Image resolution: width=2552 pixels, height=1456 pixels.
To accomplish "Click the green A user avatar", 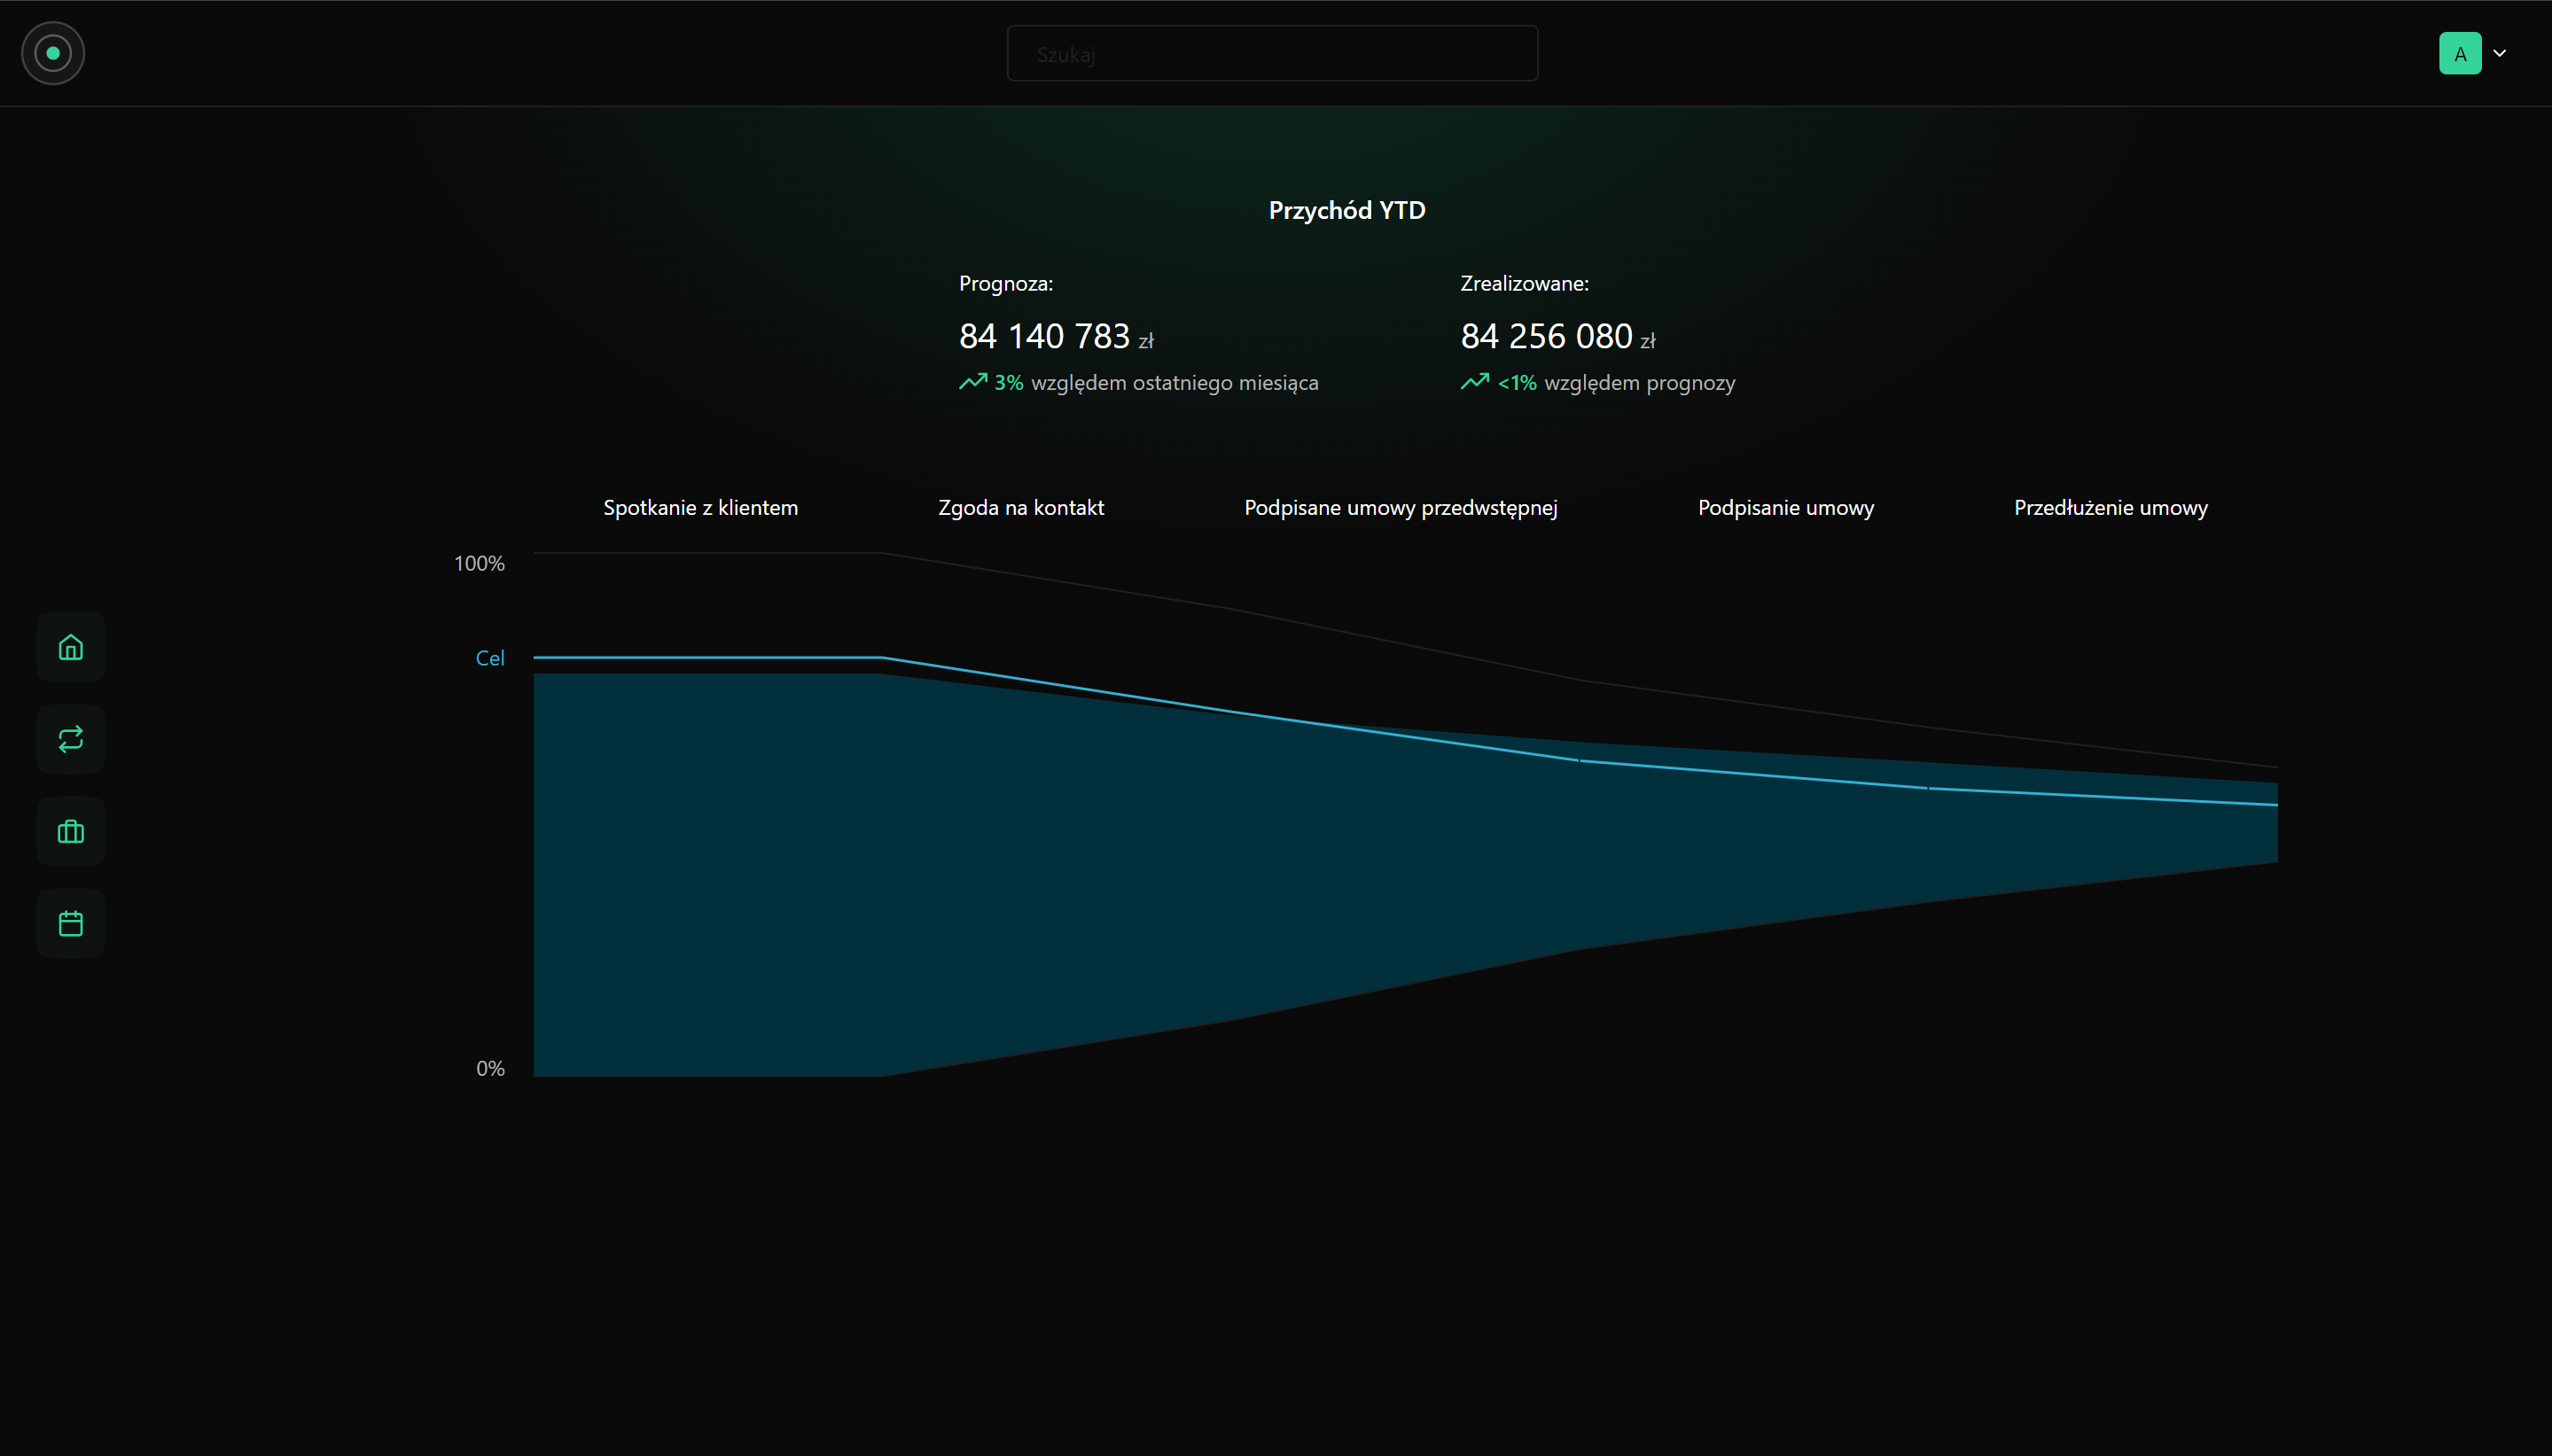I will coord(2459,53).
